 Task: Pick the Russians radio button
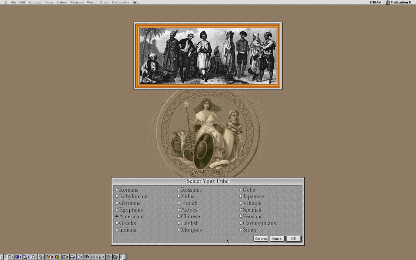coord(189,190)
